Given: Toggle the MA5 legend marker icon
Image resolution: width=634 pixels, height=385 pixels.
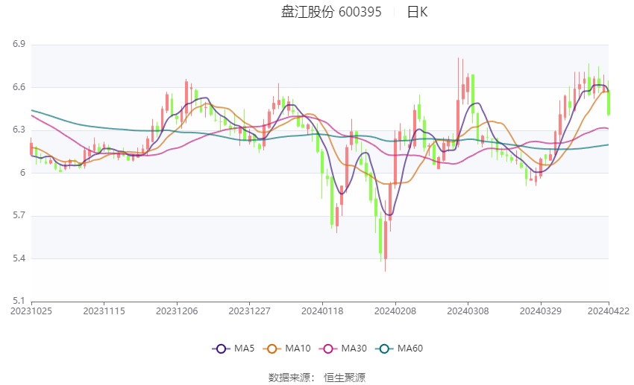Looking at the screenshot, I should tap(221, 349).
